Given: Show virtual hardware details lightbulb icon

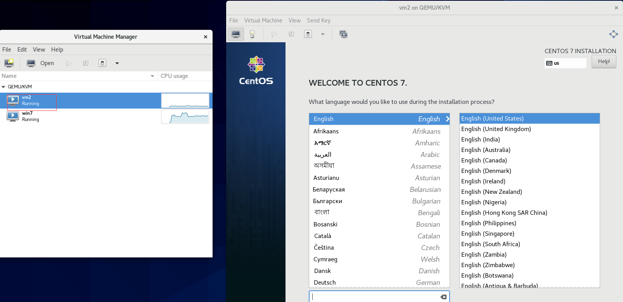Looking at the screenshot, I should 252,34.
